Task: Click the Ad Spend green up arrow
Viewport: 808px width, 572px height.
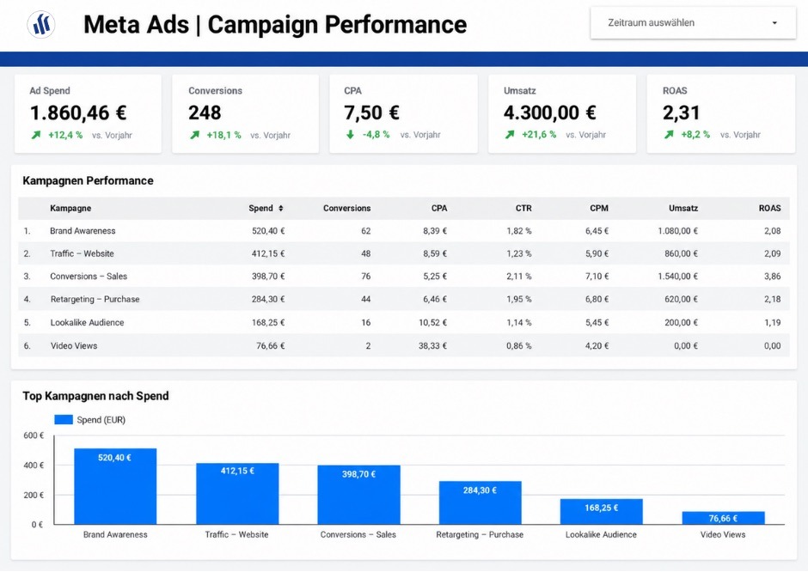Action: point(35,135)
